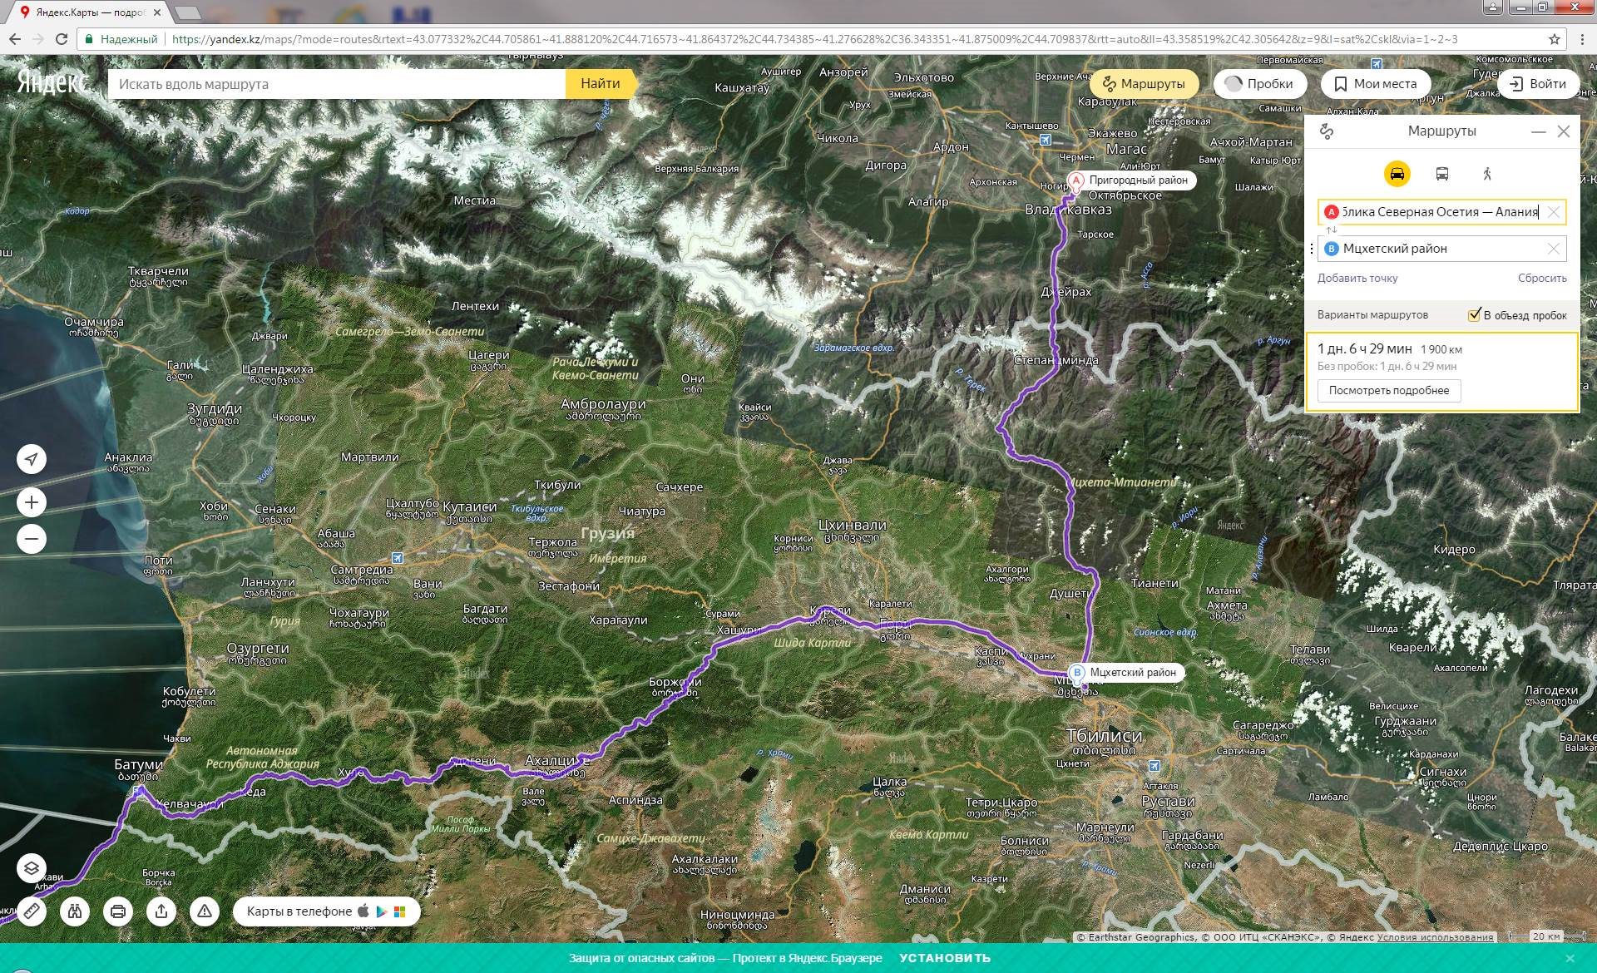Click the route optimize icon in Маршруты panel
1597x973 pixels.
tap(1328, 131)
